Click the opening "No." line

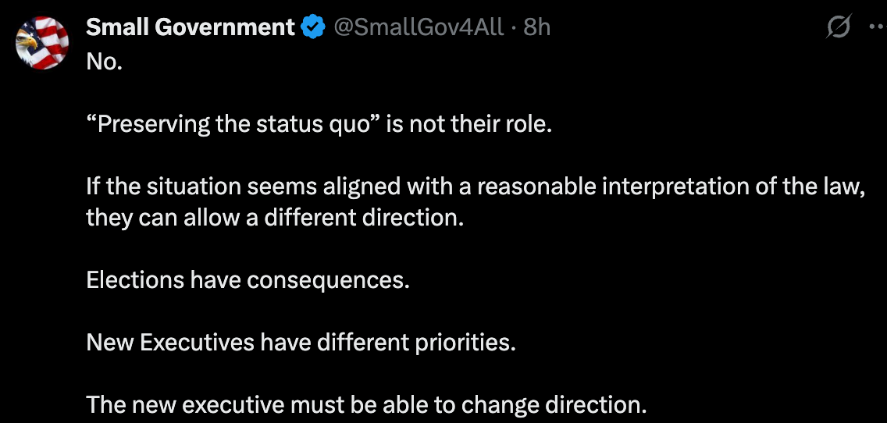(x=104, y=62)
